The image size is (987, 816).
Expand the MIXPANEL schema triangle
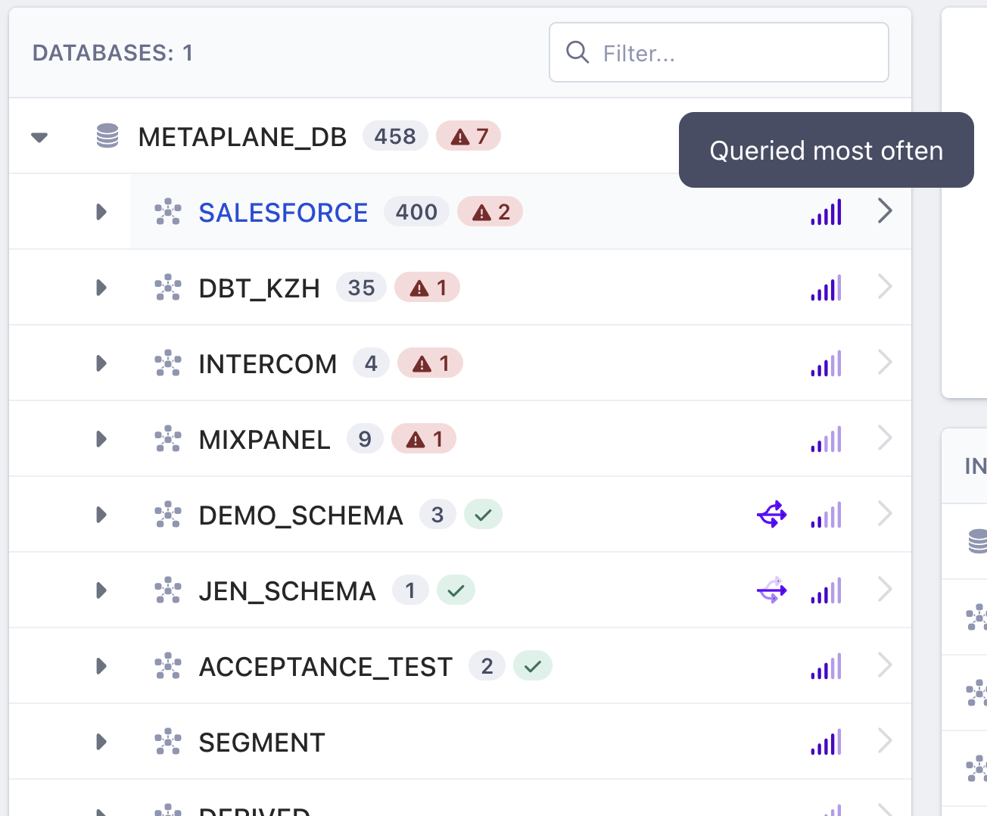click(101, 439)
